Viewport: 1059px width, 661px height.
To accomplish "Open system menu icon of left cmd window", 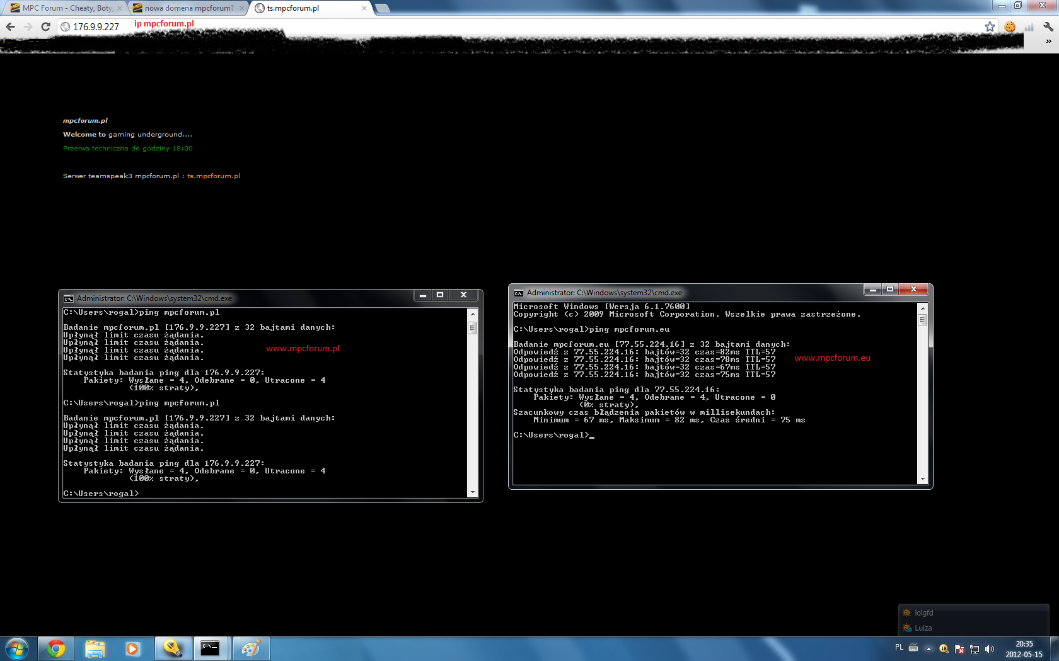I will [69, 298].
